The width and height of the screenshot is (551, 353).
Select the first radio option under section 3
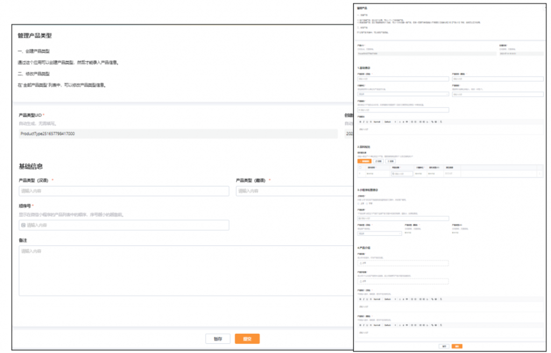click(359, 203)
